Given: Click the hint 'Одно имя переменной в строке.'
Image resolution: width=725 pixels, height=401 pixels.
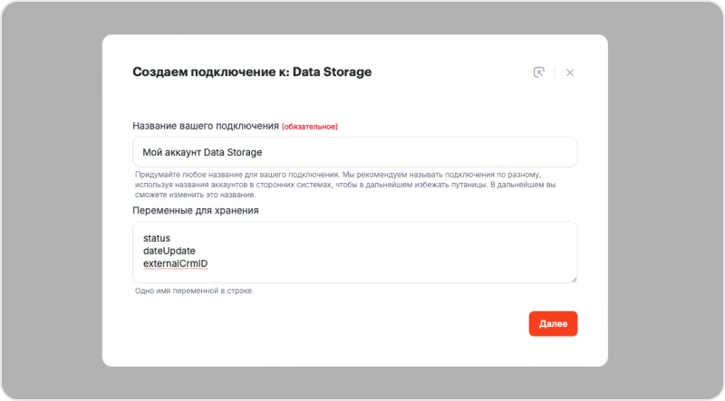Looking at the screenshot, I should click(x=194, y=291).
